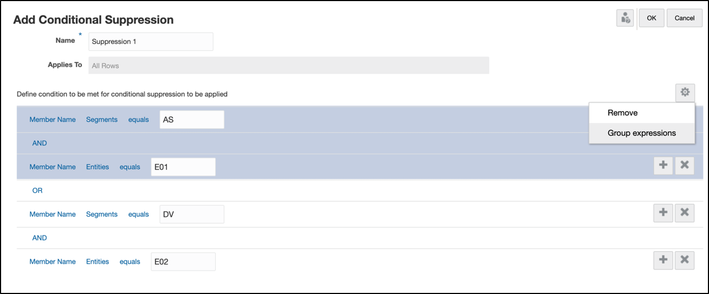Add a condition after the E01 row

(663, 165)
